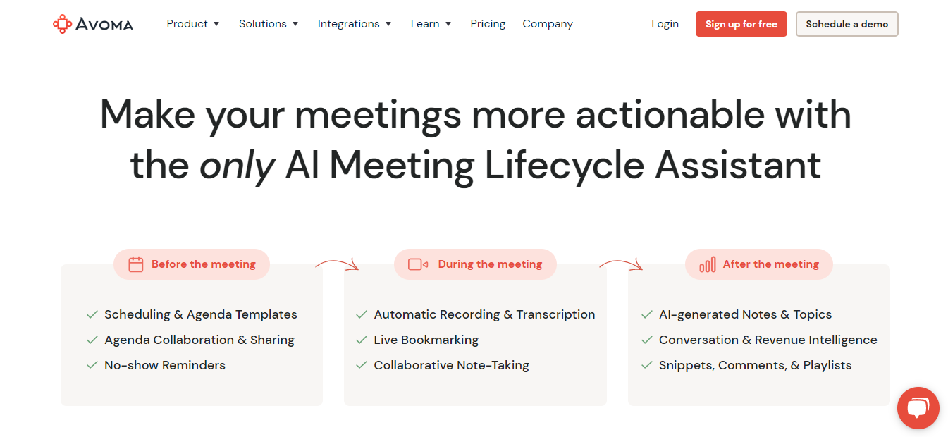This screenshot has width=948, height=437.
Task: Open the chat widget bubble
Action: [x=918, y=408]
